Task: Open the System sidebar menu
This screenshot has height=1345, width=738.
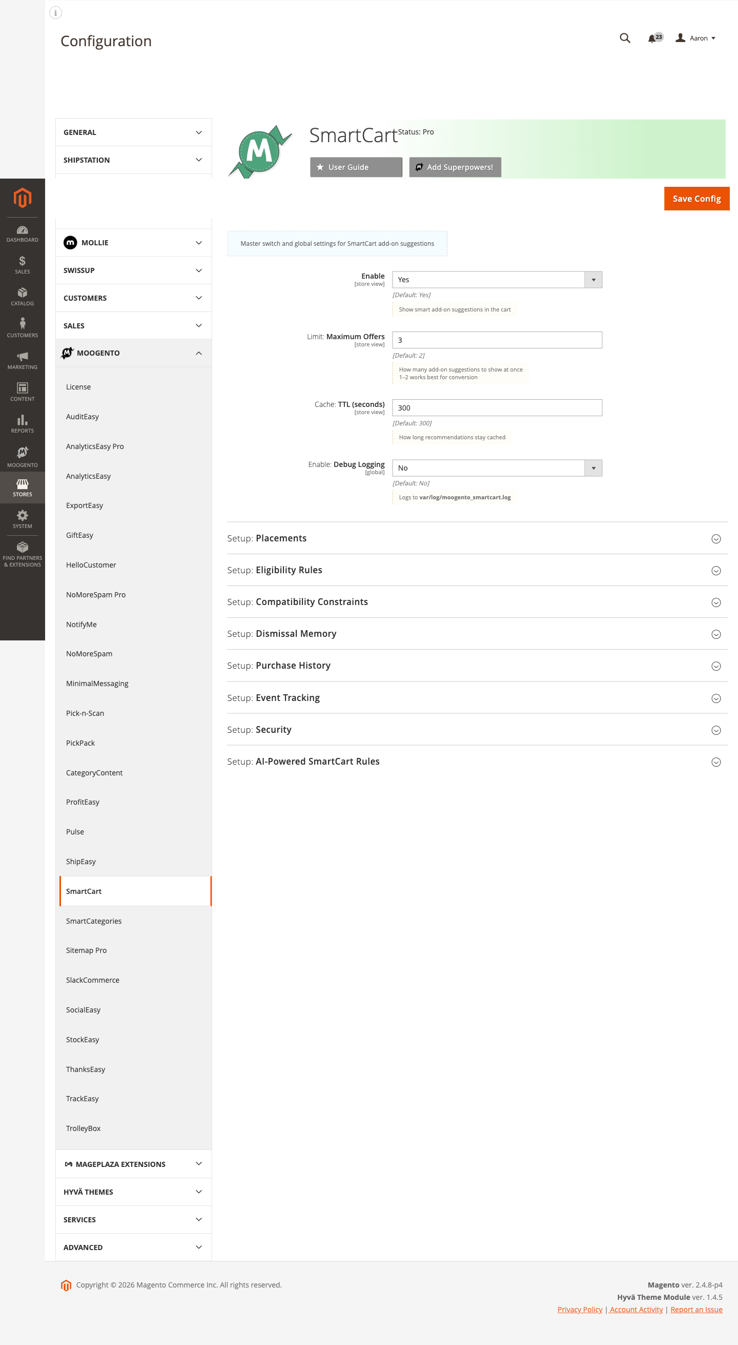Action: (23, 520)
